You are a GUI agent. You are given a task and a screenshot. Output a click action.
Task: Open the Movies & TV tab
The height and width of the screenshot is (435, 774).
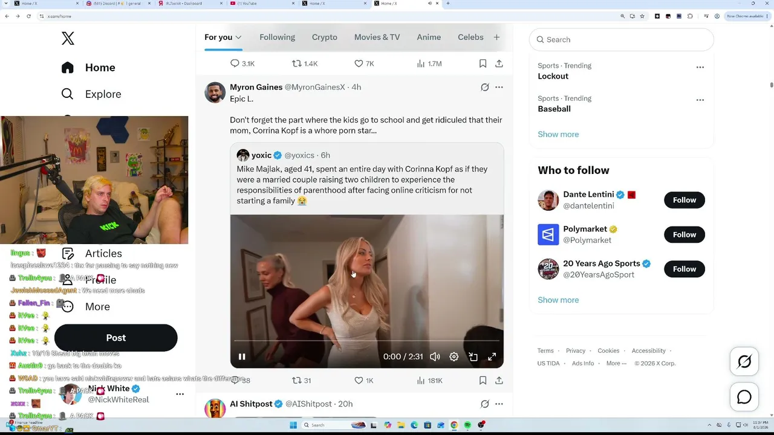pos(377,37)
